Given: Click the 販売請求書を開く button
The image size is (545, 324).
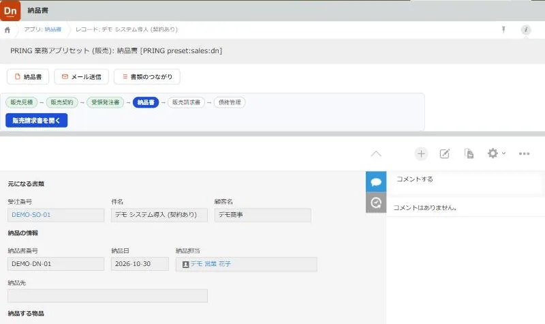Looking at the screenshot, I should (37, 121).
